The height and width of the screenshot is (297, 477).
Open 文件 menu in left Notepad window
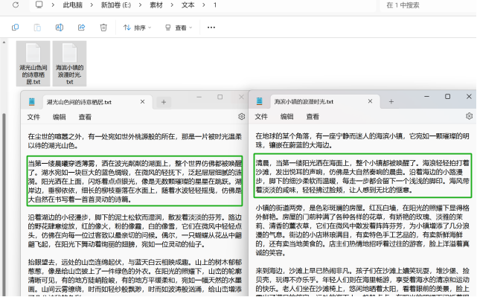click(x=33, y=117)
